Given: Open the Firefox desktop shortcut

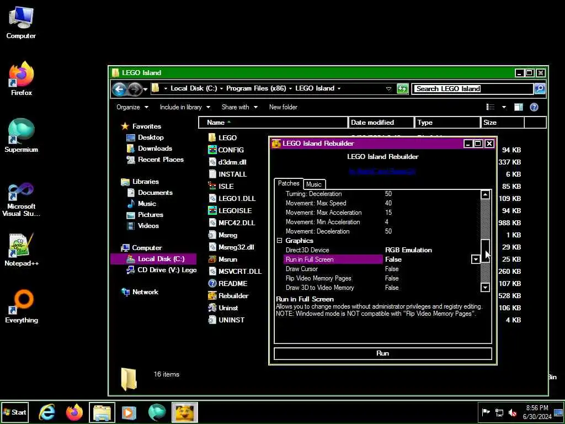Looking at the screenshot, I should (22, 78).
